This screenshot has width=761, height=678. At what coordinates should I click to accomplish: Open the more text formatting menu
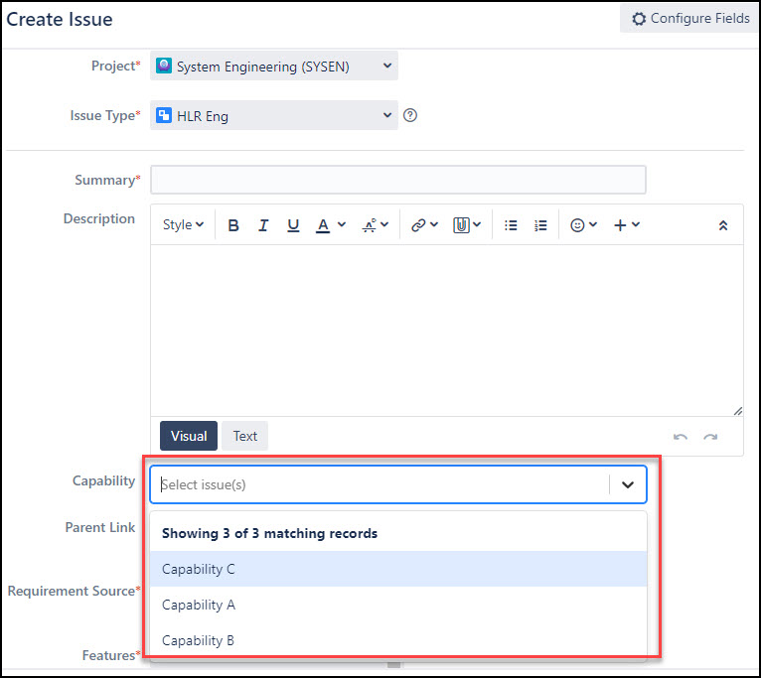(376, 225)
